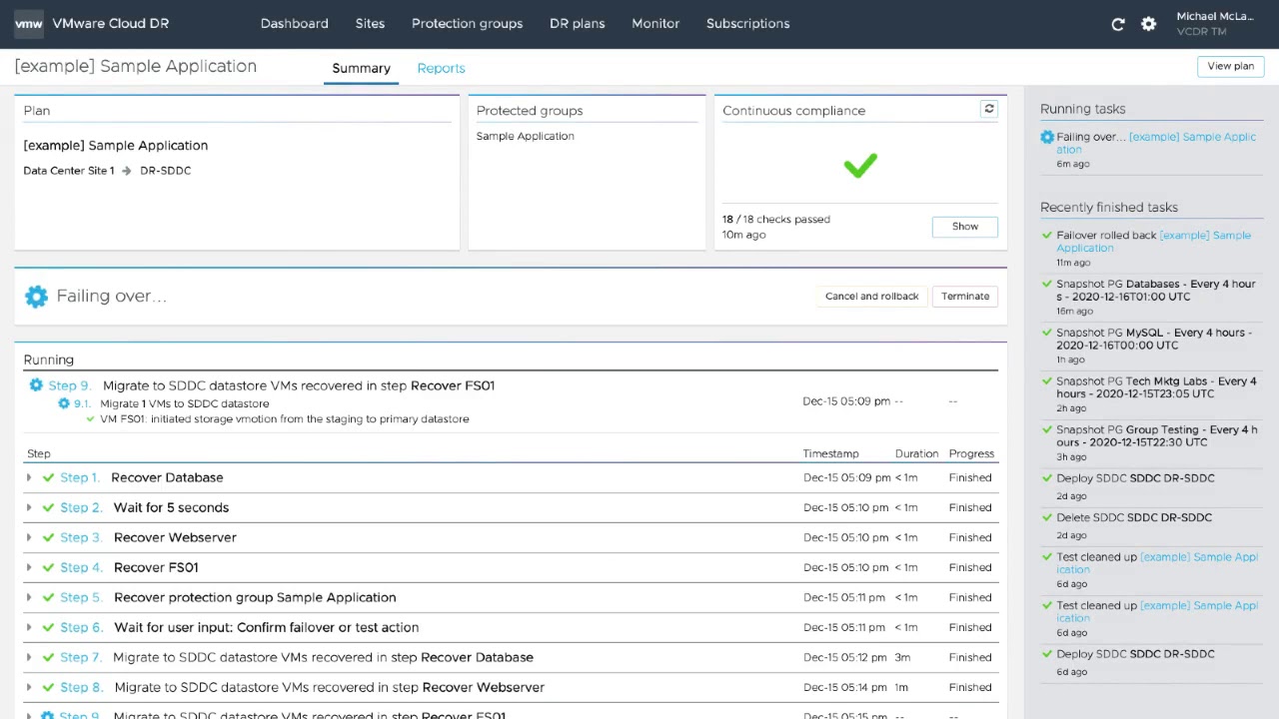This screenshot has height=719, width=1279.
Task: Click the Failing over gear icon
Action: (36, 296)
